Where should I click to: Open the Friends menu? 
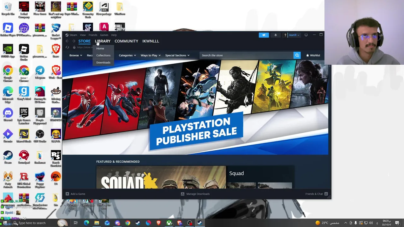coord(93,35)
